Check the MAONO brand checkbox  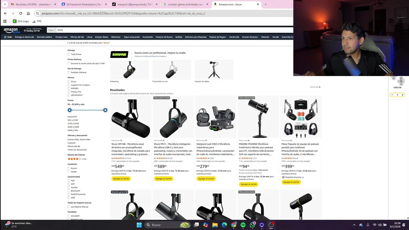click(x=69, y=88)
